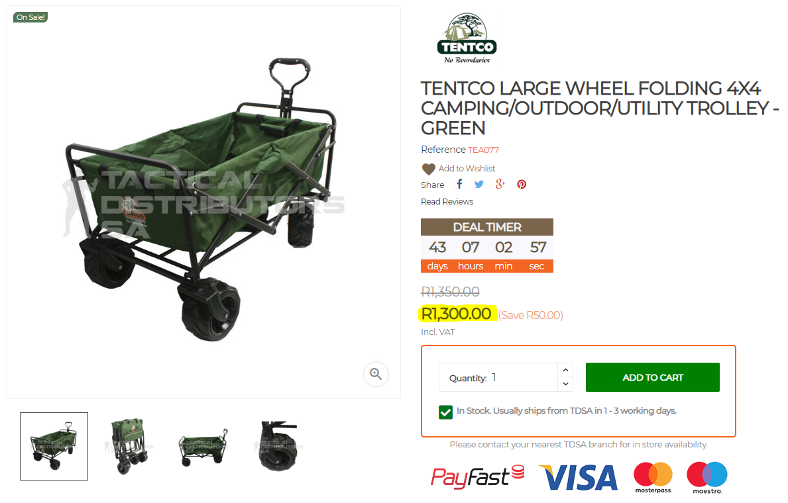Click the Tentco brand logo
788x503 pixels.
467,38
